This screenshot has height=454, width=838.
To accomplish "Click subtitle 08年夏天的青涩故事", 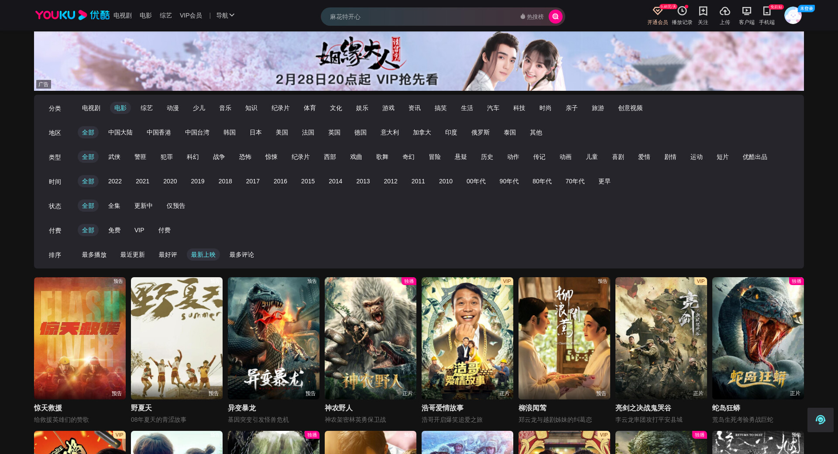I will point(158,420).
